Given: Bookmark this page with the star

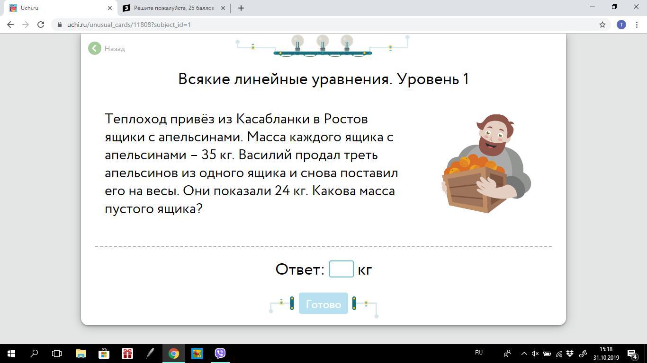Looking at the screenshot, I should [602, 25].
